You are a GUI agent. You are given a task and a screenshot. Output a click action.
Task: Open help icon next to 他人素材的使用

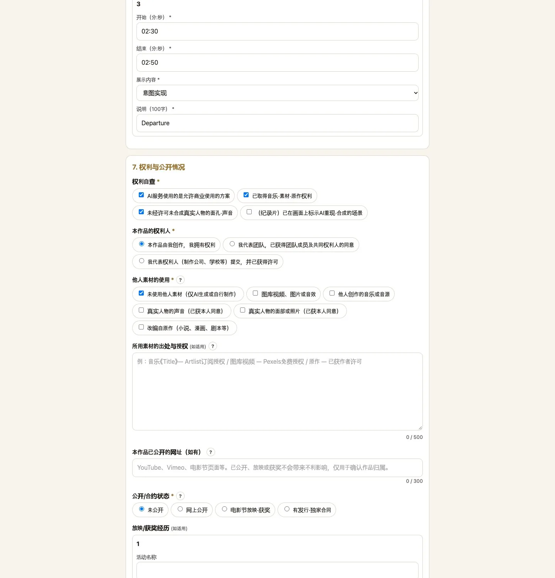click(180, 280)
